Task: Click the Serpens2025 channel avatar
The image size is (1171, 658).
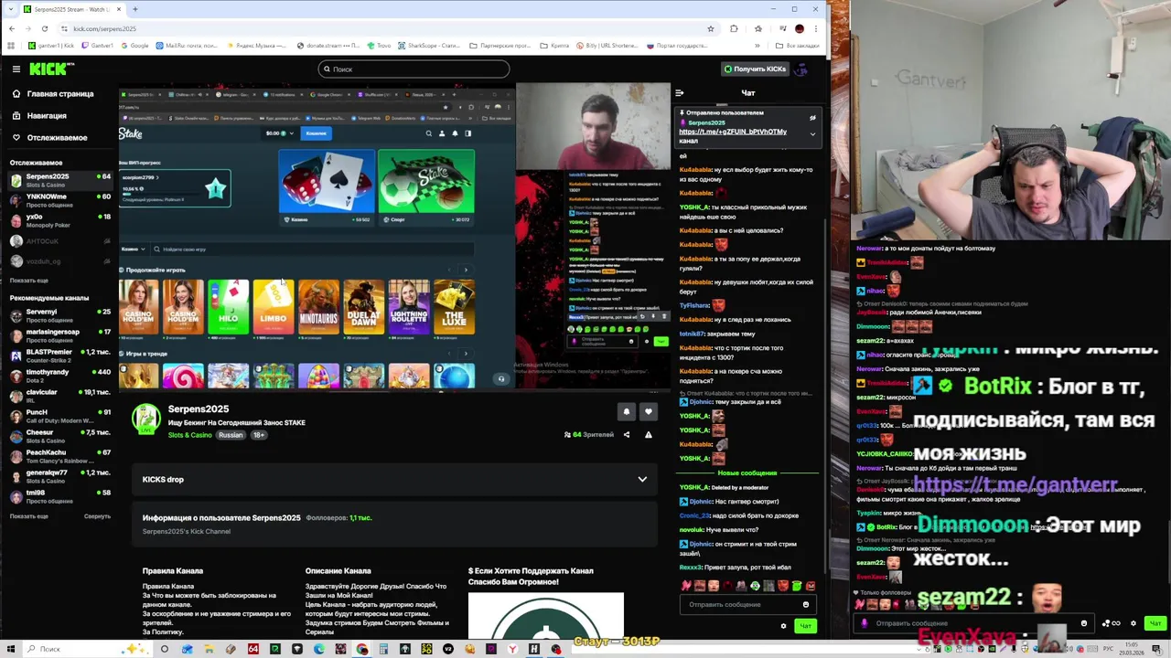Action: click(x=146, y=419)
